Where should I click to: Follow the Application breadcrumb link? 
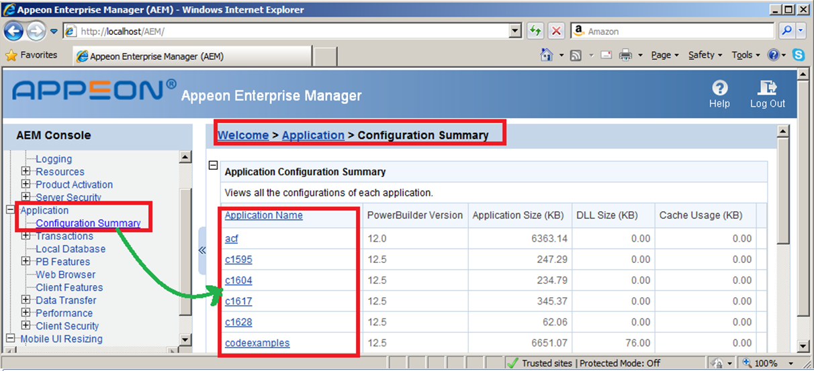pos(313,135)
